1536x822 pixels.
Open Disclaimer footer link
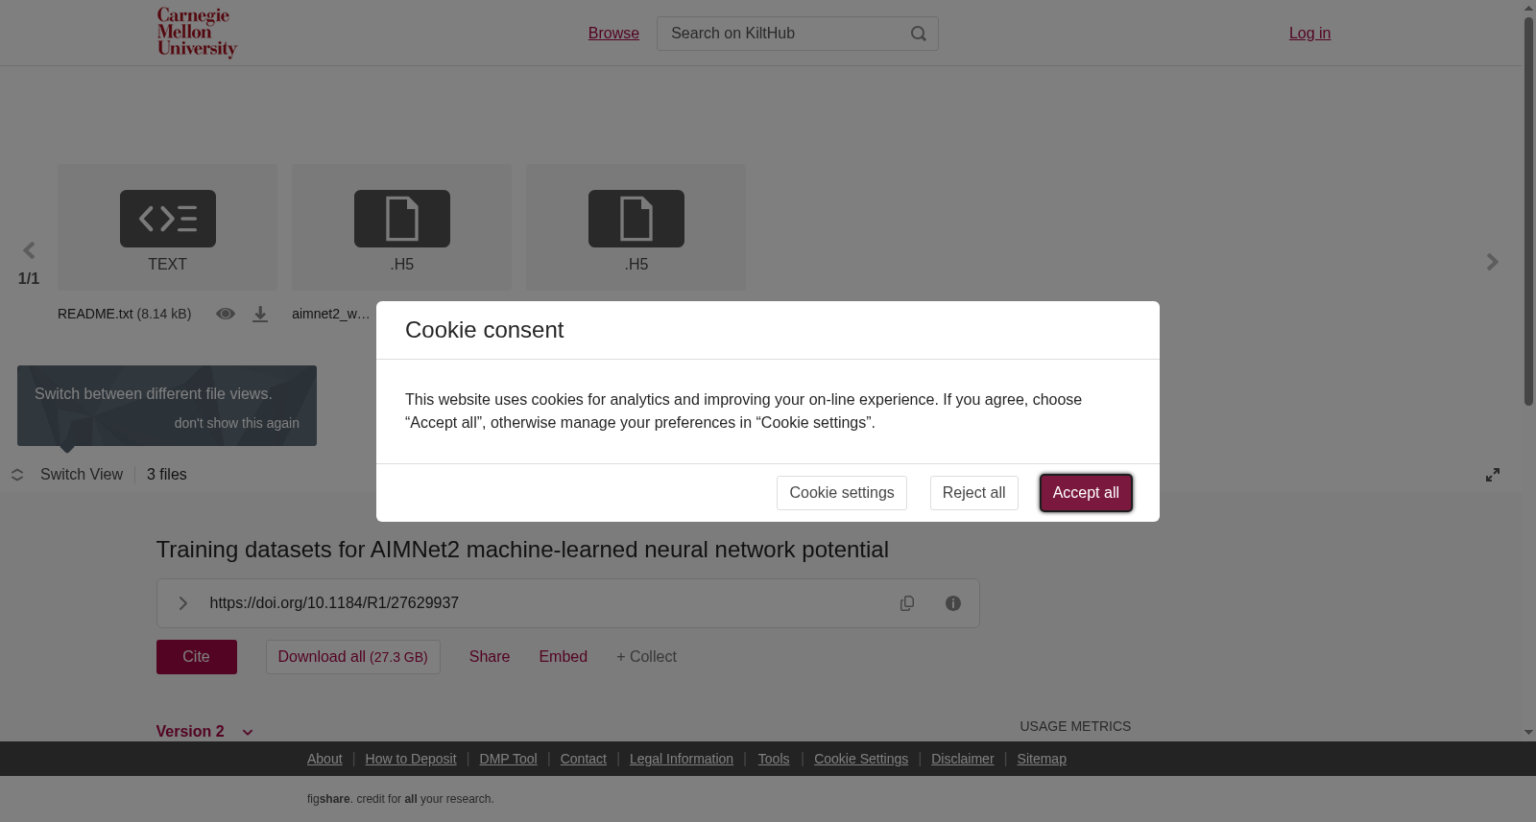pos(963,759)
